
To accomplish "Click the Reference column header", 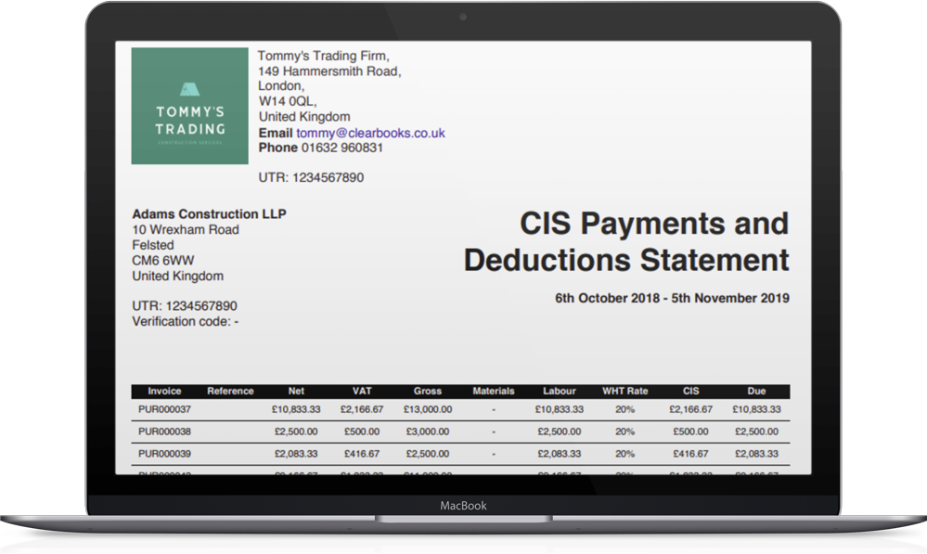I will tap(230, 391).
